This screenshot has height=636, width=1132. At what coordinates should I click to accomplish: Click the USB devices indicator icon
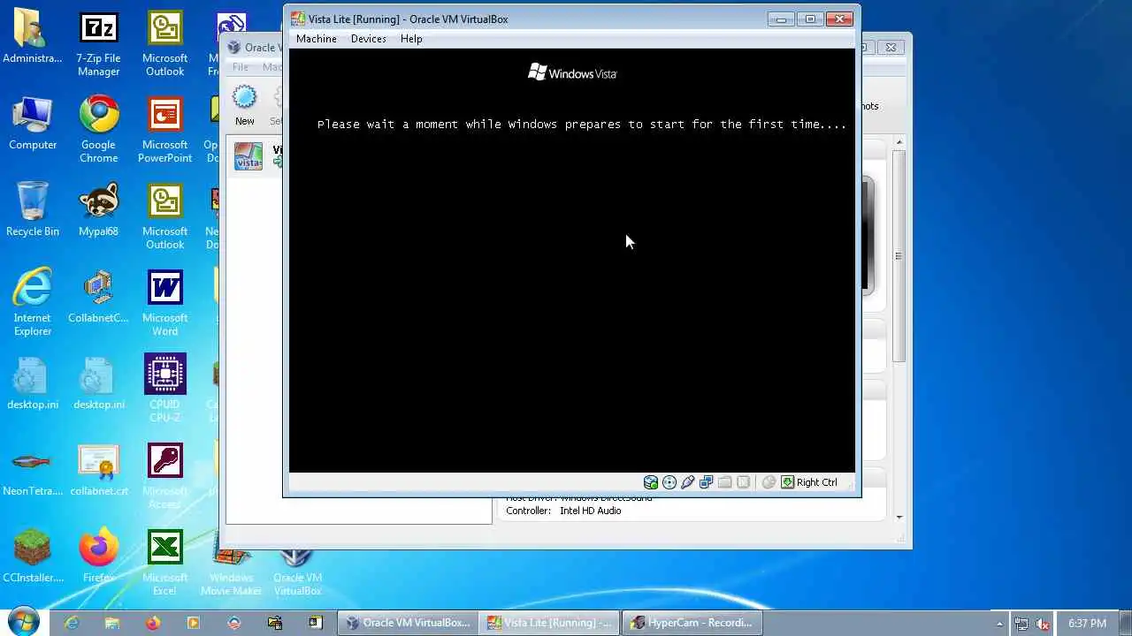pyautogui.click(x=688, y=482)
